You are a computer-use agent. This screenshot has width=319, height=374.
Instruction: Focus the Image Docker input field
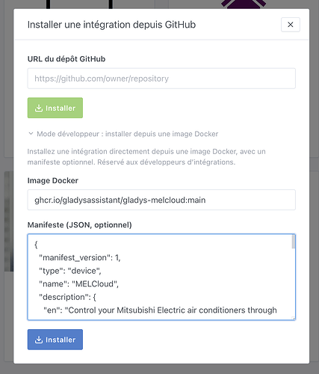click(161, 200)
